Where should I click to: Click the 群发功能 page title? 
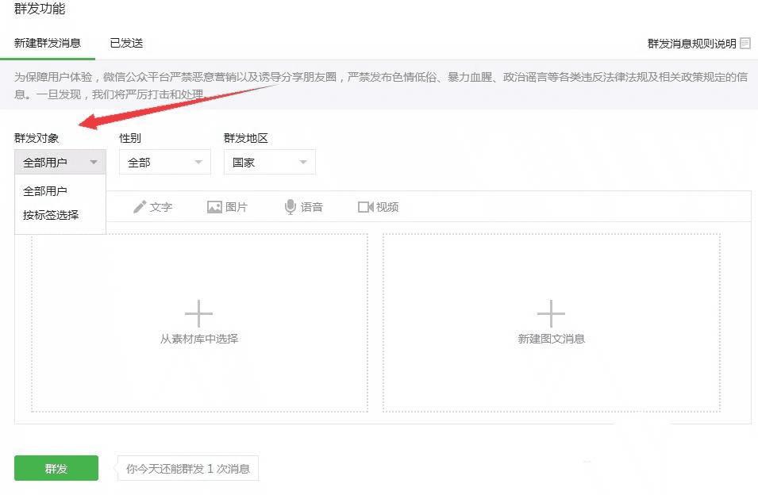(x=39, y=9)
